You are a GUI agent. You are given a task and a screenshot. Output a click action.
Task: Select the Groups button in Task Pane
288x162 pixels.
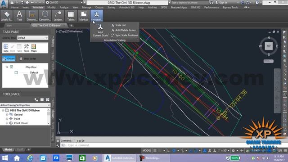(x=9, y=58)
